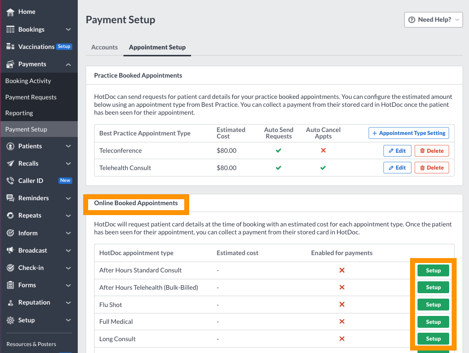Image resolution: width=469 pixels, height=353 pixels.
Task: Open Booking Activity in the sidebar
Action: (28, 81)
